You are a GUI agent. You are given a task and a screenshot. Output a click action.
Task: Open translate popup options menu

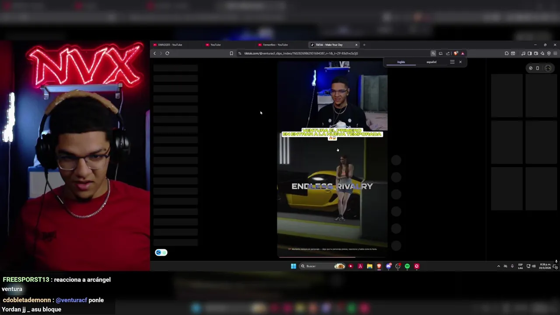[x=452, y=62]
